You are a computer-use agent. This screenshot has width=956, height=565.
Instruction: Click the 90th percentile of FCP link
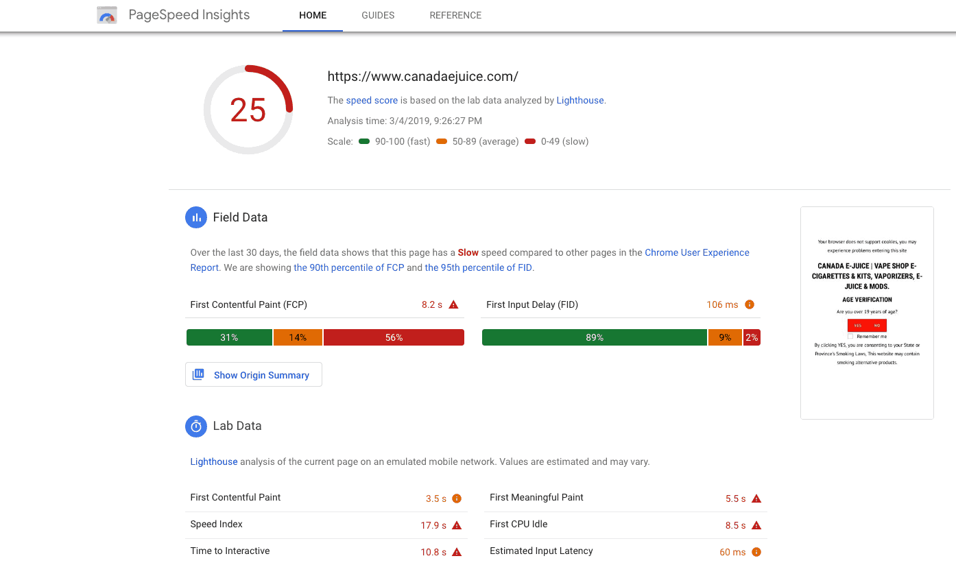pos(348,267)
